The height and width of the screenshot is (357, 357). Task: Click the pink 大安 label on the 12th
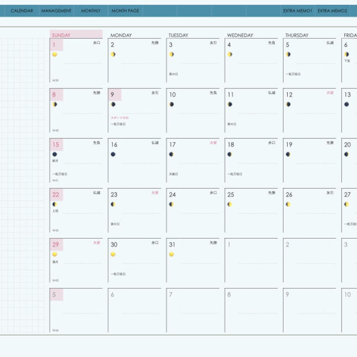click(x=330, y=93)
